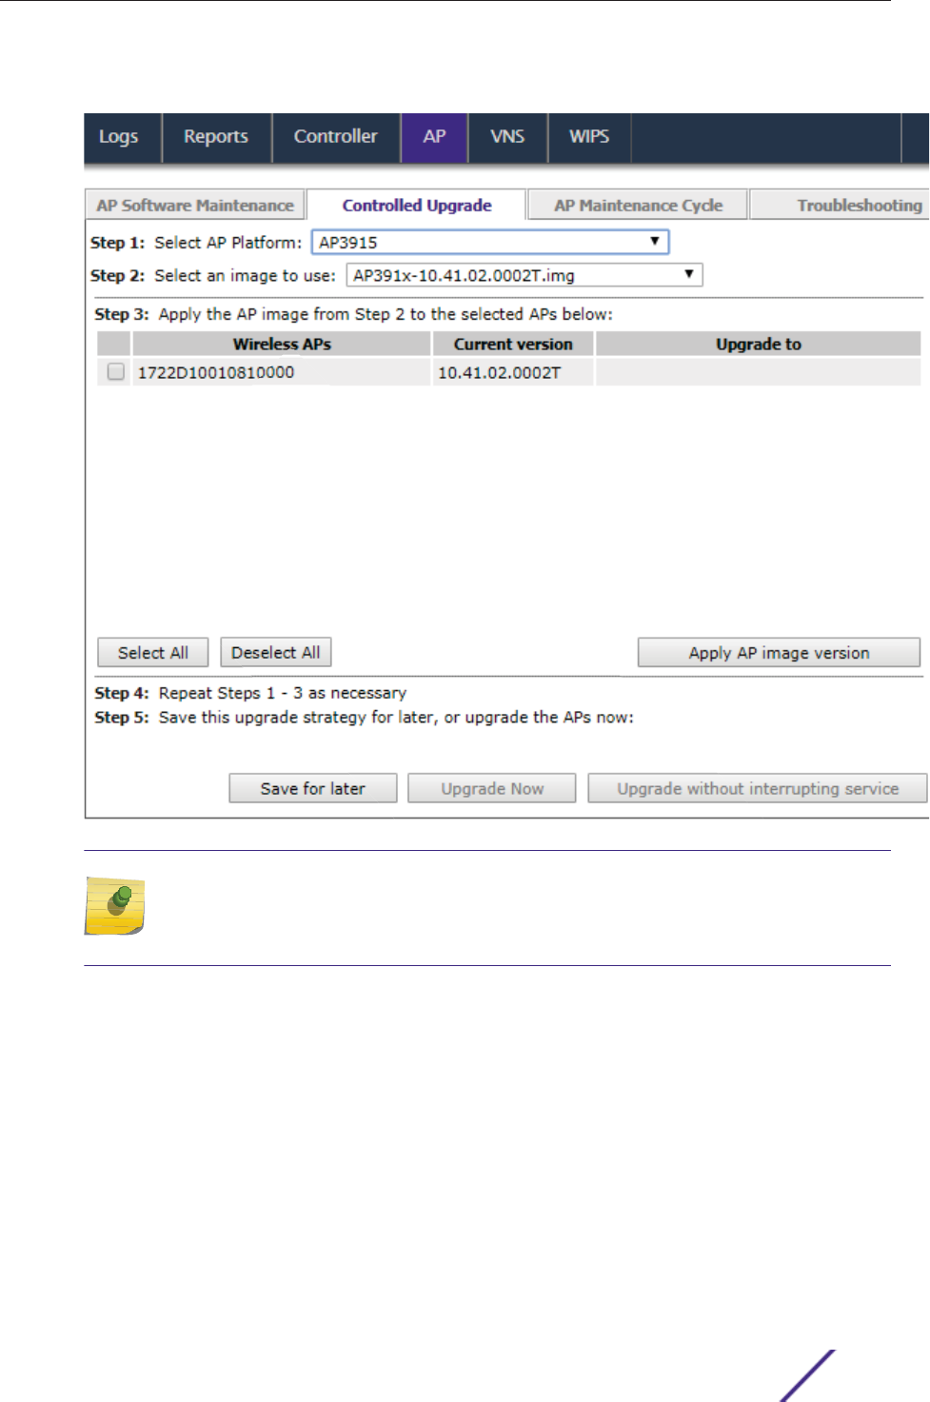Click the Save for later button
The width and height of the screenshot is (930, 1402).
313,789
